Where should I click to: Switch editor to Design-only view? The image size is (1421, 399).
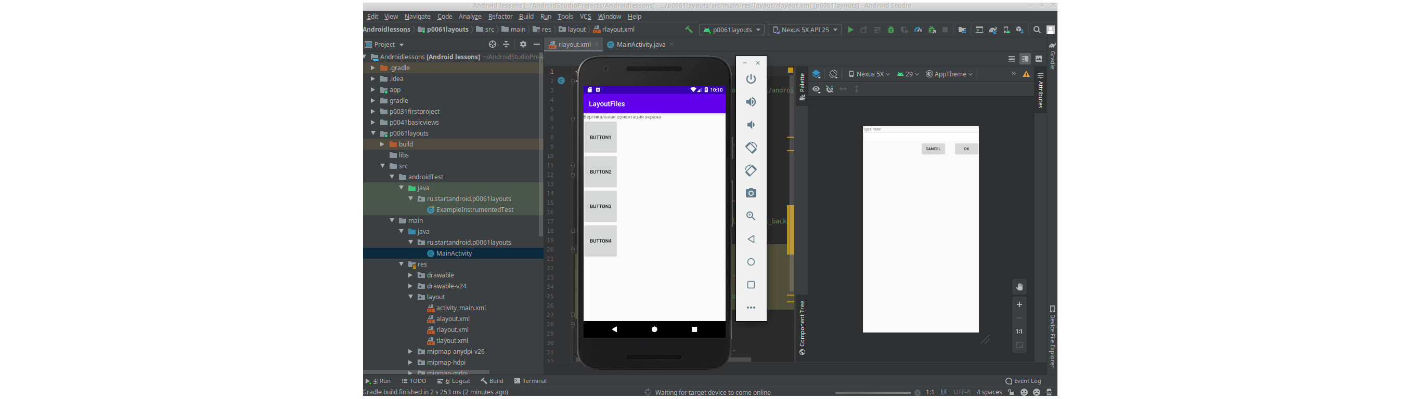point(1039,59)
